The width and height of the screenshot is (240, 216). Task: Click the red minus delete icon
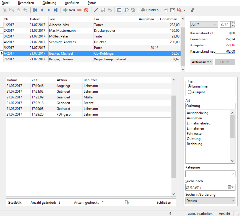pyautogui.click(x=79, y=10)
